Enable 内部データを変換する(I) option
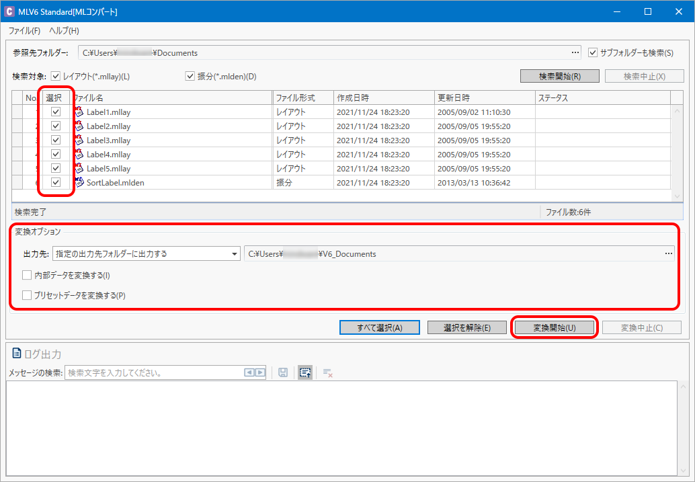This screenshot has height=482, width=695. pos(27,276)
